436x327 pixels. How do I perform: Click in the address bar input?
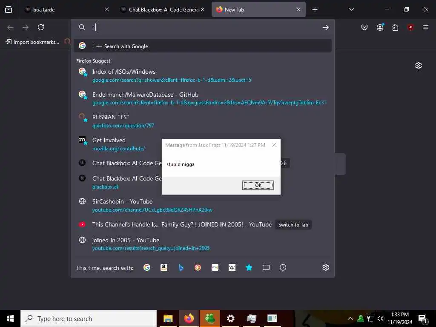(x=206, y=27)
